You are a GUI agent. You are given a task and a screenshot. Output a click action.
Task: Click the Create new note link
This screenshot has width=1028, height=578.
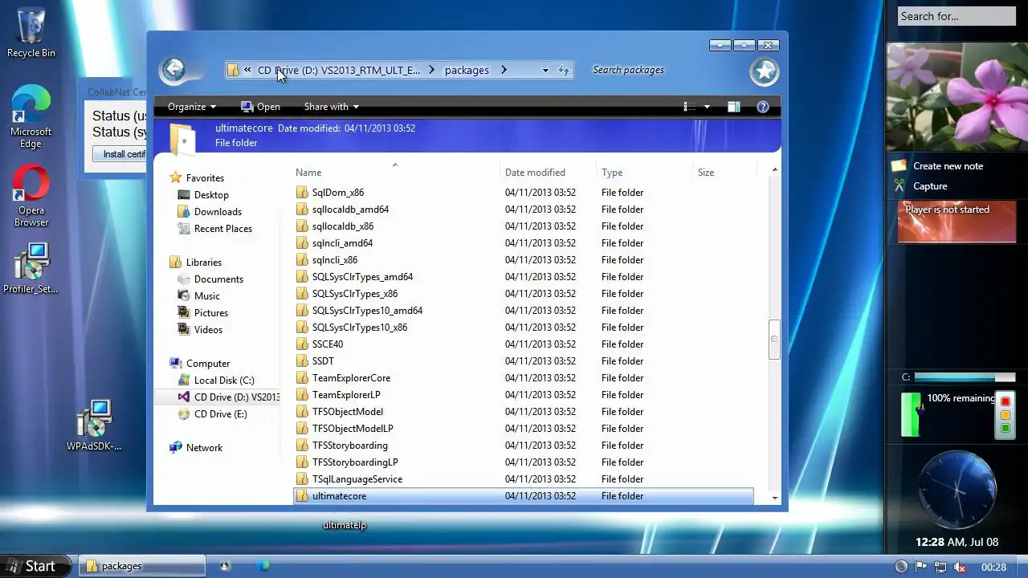point(948,166)
